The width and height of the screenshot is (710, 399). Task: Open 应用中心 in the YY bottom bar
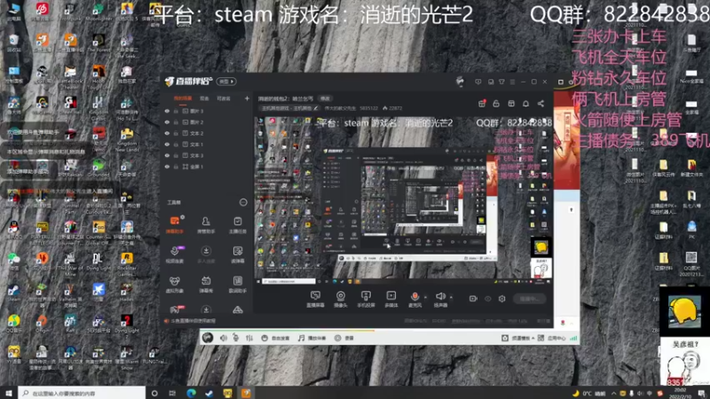551,338
